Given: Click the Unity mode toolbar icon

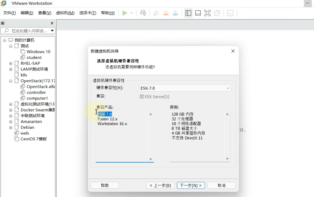Looking at the screenshot, I should click(x=217, y=13).
